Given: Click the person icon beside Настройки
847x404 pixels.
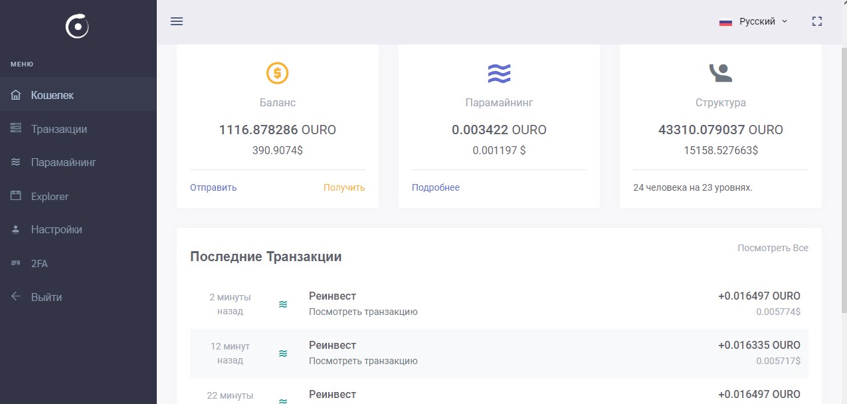Looking at the screenshot, I should 16,229.
